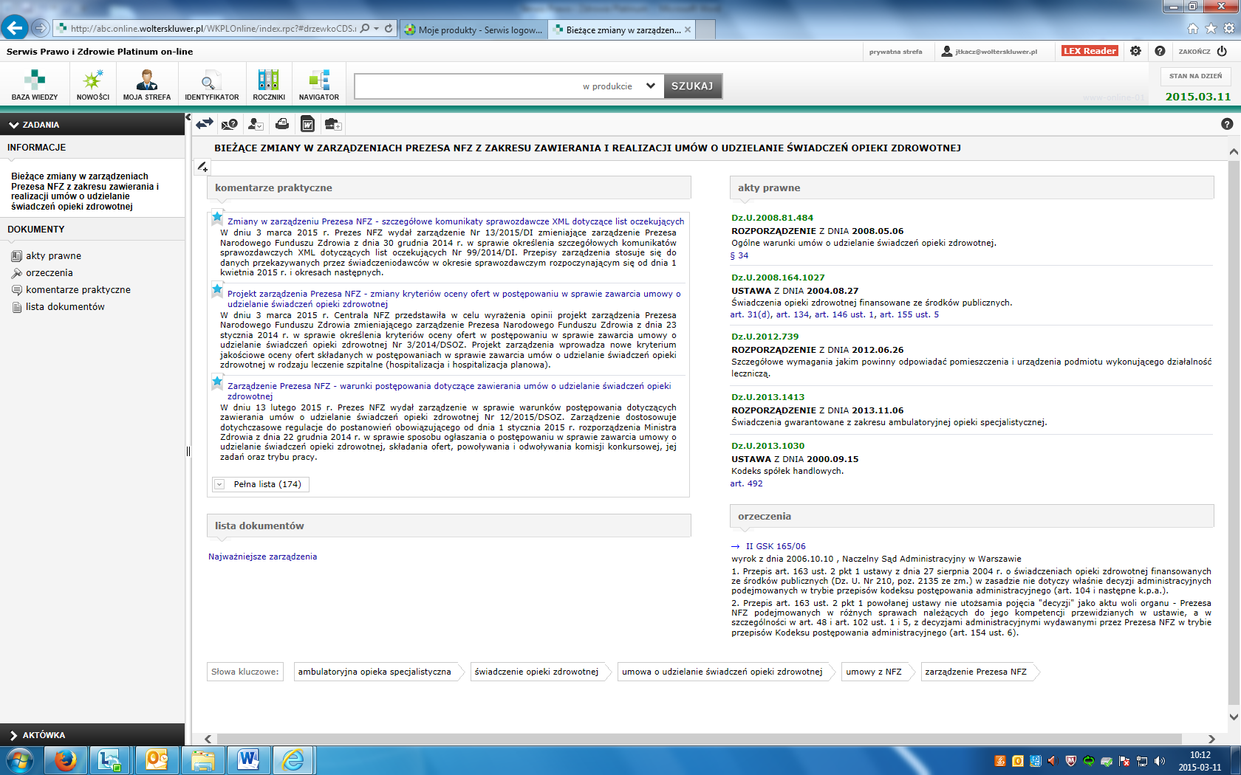
Task: Click the main search input field
Action: click(465, 86)
